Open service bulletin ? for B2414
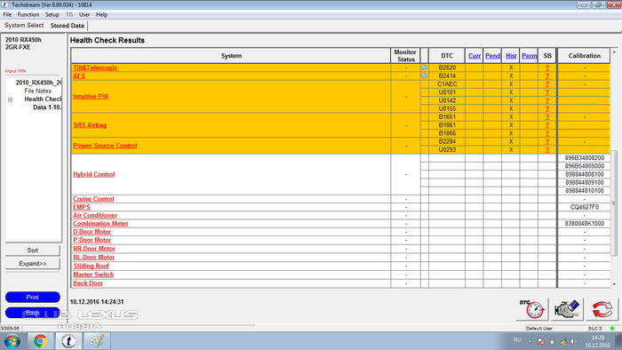The image size is (622, 350). [x=547, y=76]
